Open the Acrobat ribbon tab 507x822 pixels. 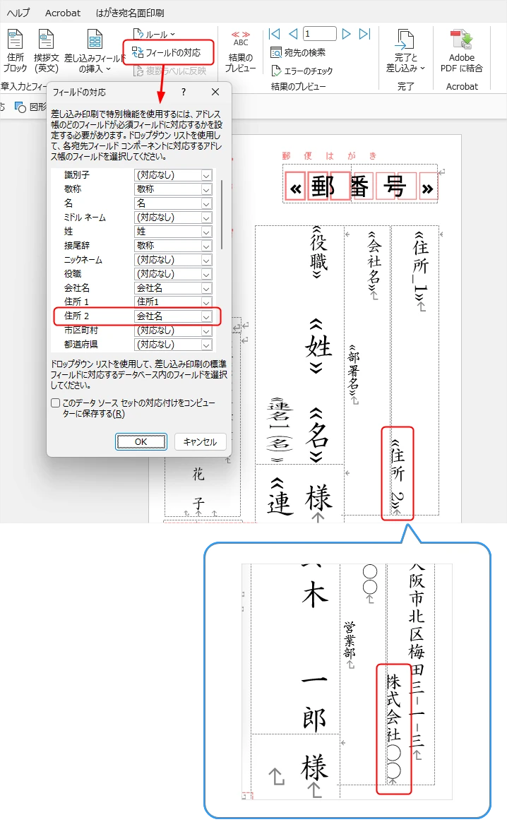(x=62, y=13)
